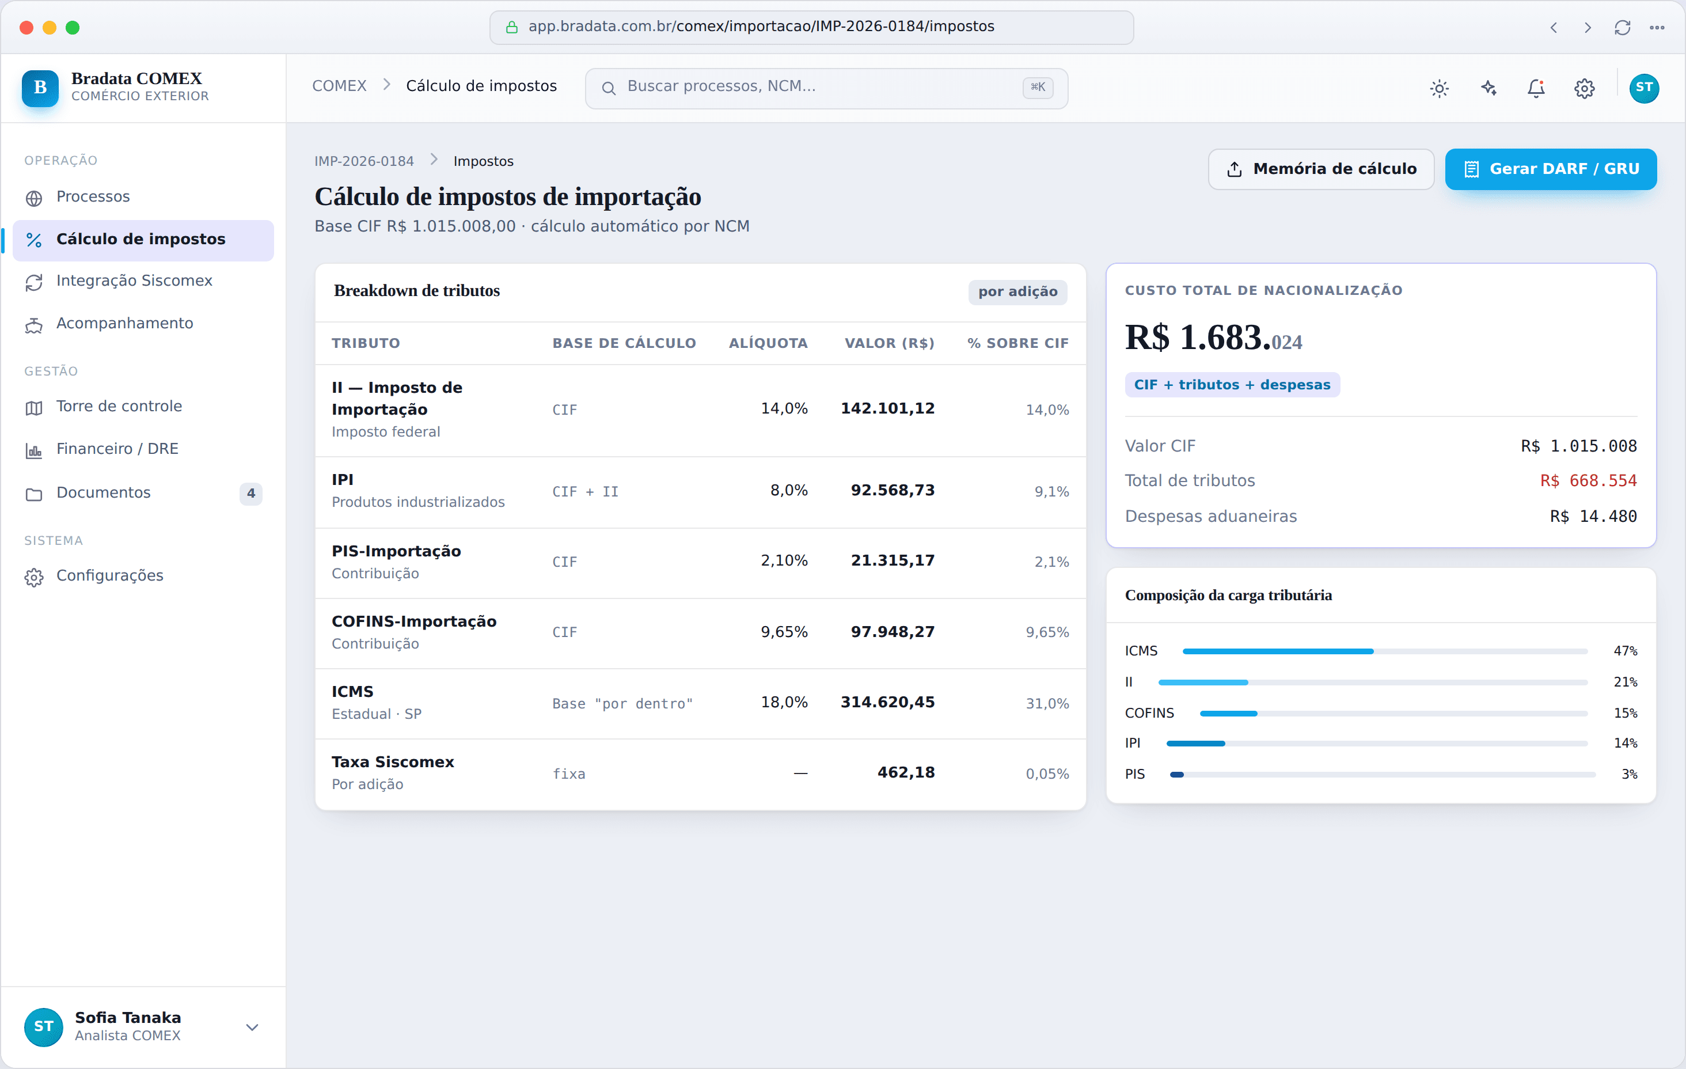Open the Processos globe icon

[33, 198]
